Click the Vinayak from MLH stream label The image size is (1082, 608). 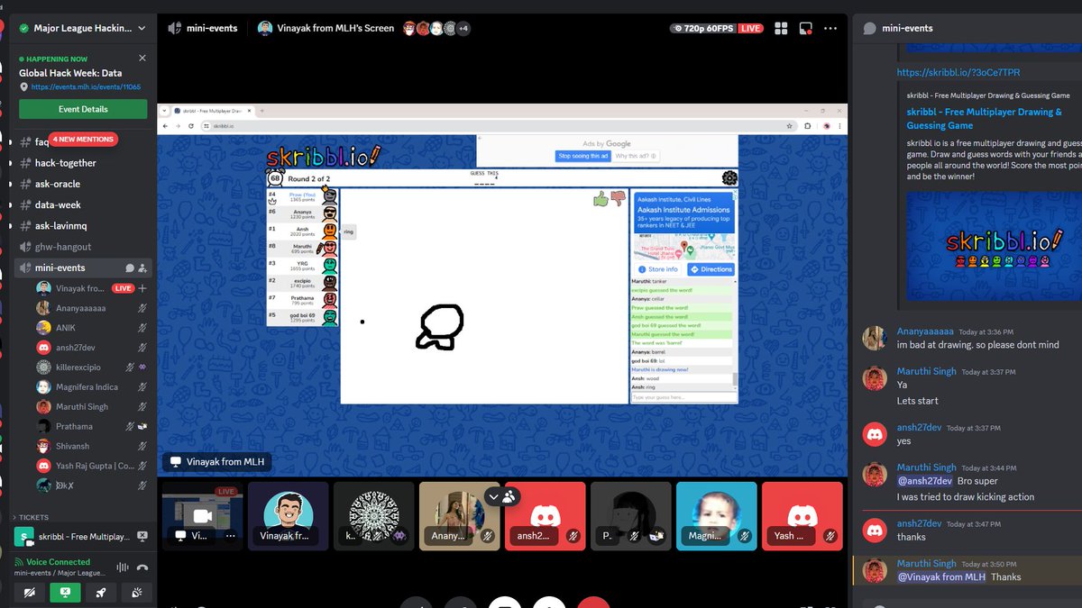click(216, 462)
